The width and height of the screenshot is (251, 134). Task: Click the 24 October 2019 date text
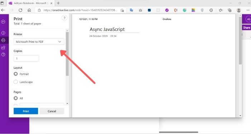[98, 36]
